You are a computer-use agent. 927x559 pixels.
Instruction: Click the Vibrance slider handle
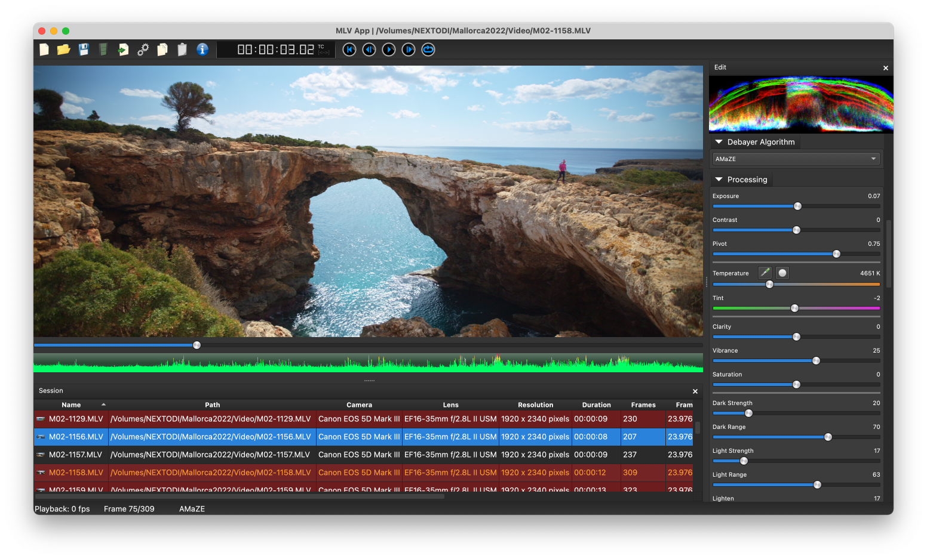(x=816, y=361)
